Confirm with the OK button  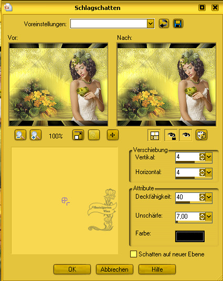coord(72,269)
